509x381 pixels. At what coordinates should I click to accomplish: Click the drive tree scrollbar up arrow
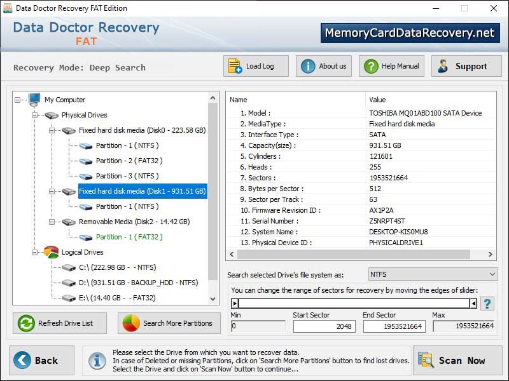click(x=213, y=97)
